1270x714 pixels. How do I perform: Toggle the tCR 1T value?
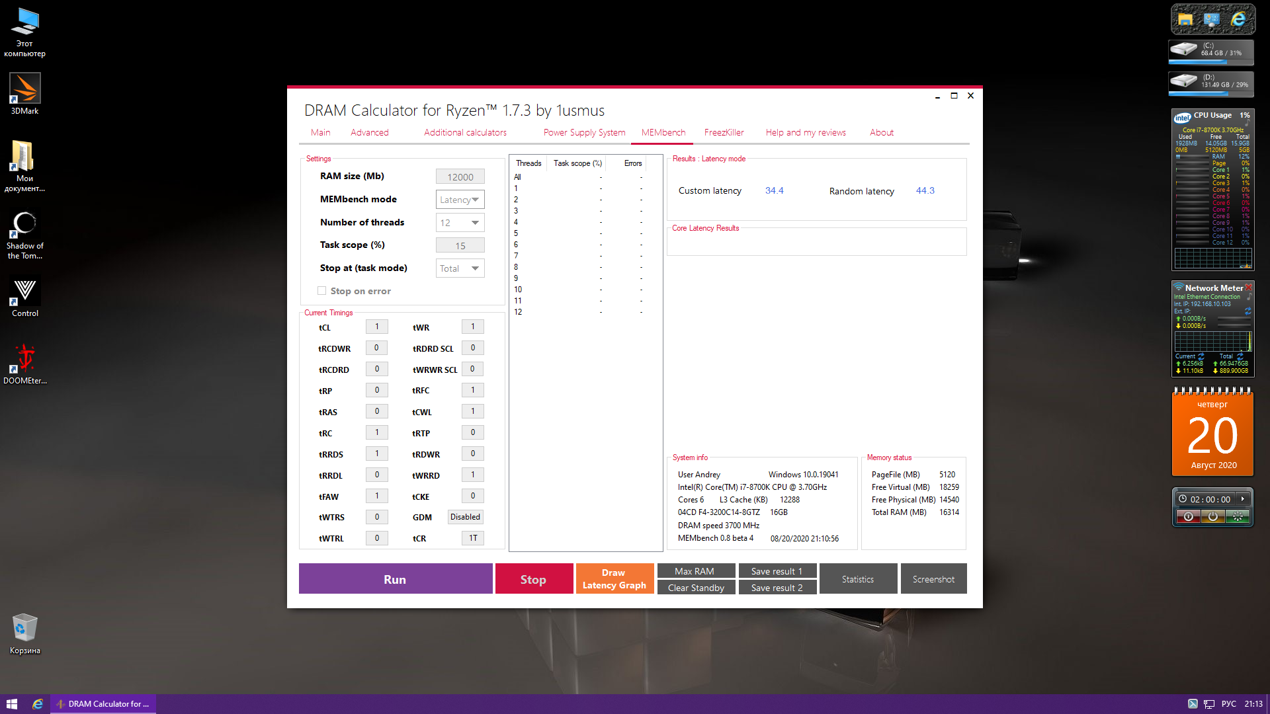point(473,538)
